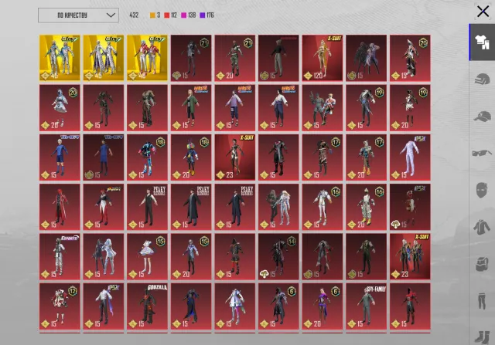Select the outfit sets category icon
The height and width of the screenshot is (345, 495).
point(482,42)
